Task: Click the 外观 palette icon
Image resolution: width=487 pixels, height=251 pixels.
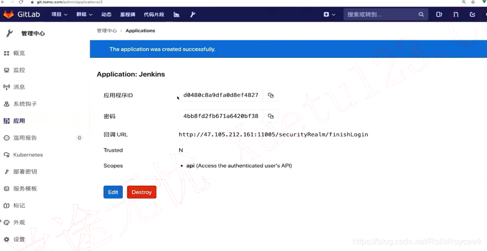Action: pyautogui.click(x=6, y=222)
